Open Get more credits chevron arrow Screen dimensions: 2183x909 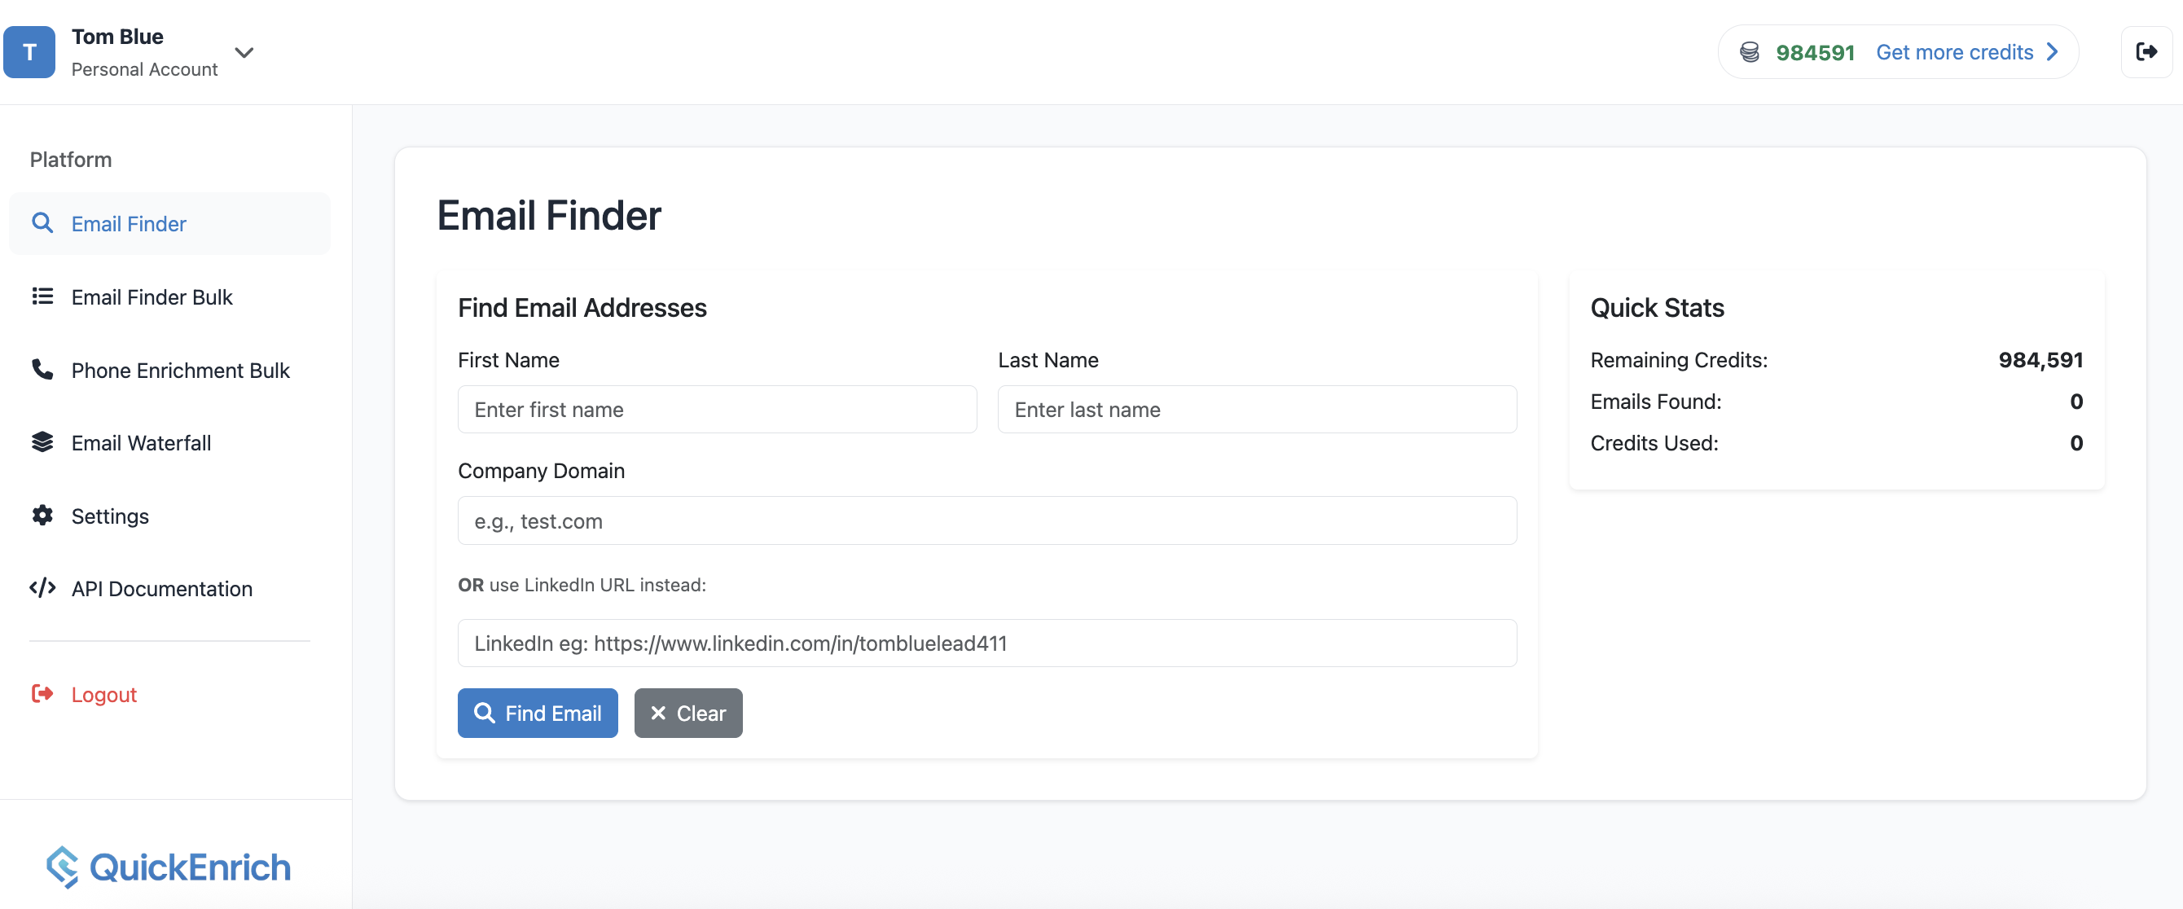pos(2053,52)
